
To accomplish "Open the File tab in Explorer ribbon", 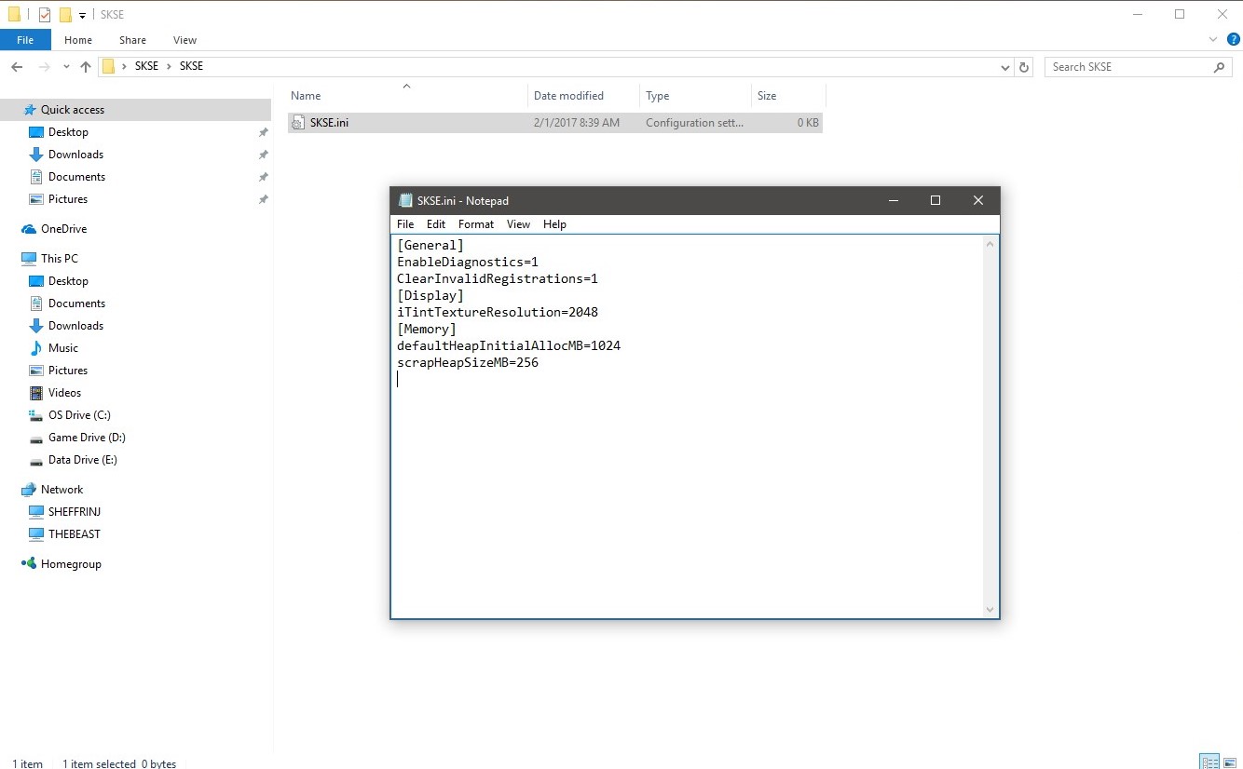I will pos(25,40).
